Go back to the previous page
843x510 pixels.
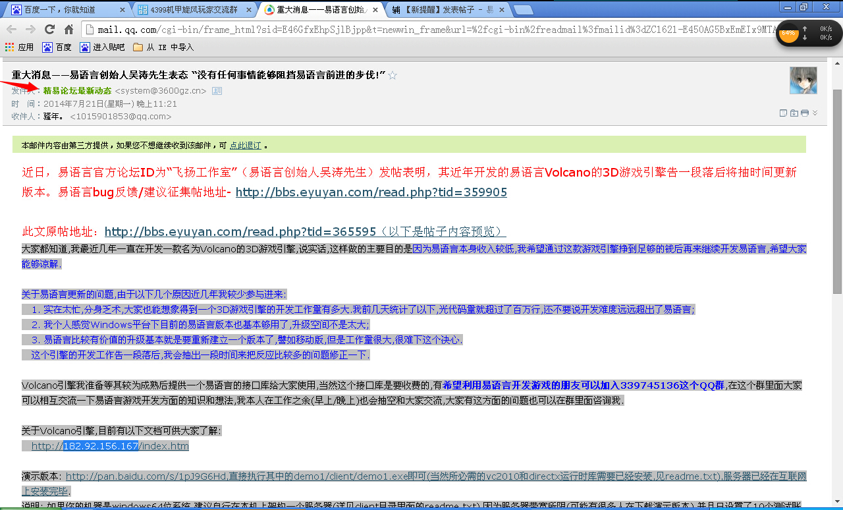click(11, 30)
